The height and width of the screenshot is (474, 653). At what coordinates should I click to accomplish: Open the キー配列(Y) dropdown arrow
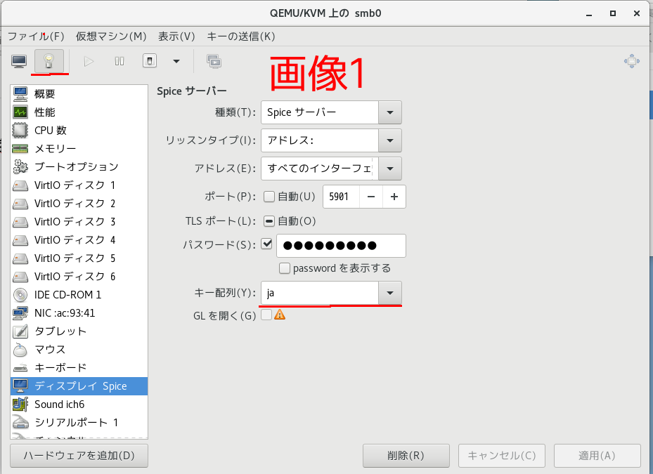[390, 293]
